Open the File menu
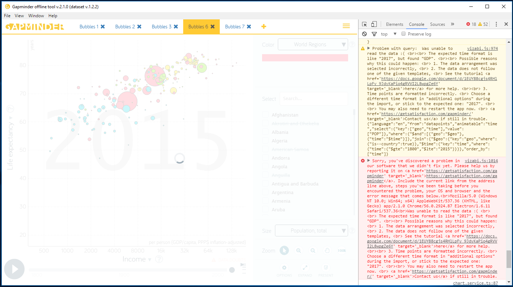This screenshot has height=287, width=513. 7,16
